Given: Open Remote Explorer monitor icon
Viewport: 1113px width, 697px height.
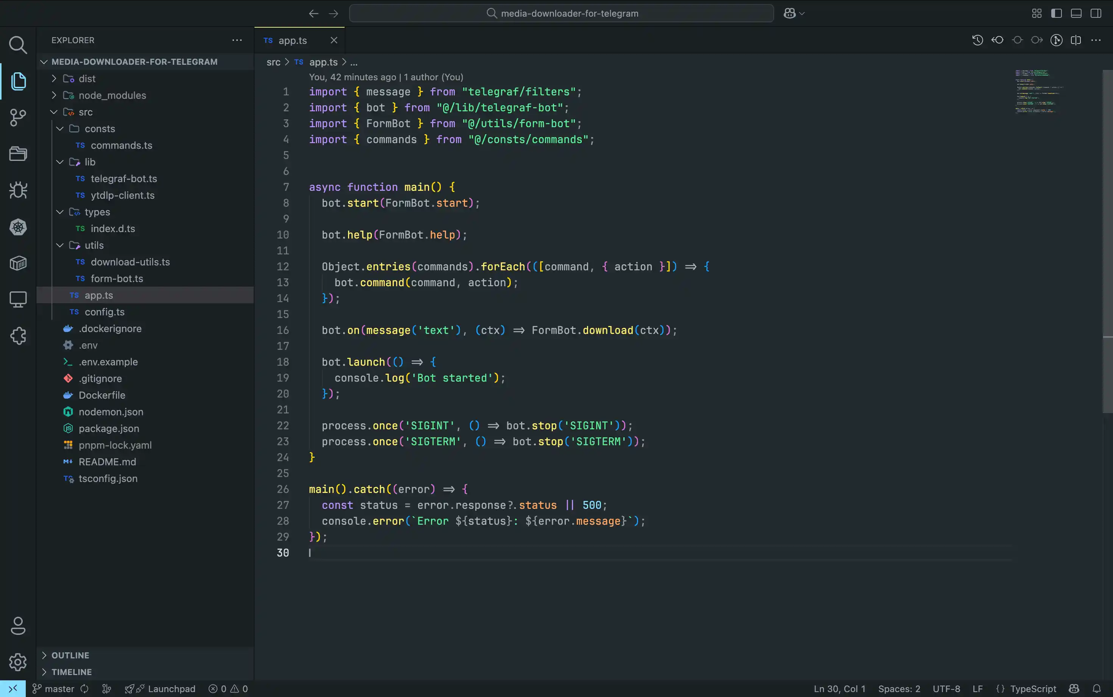Looking at the screenshot, I should click(x=18, y=299).
